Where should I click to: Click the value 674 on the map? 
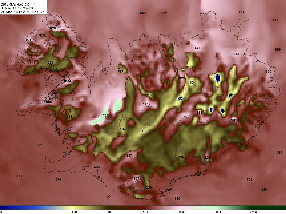[58, 179]
